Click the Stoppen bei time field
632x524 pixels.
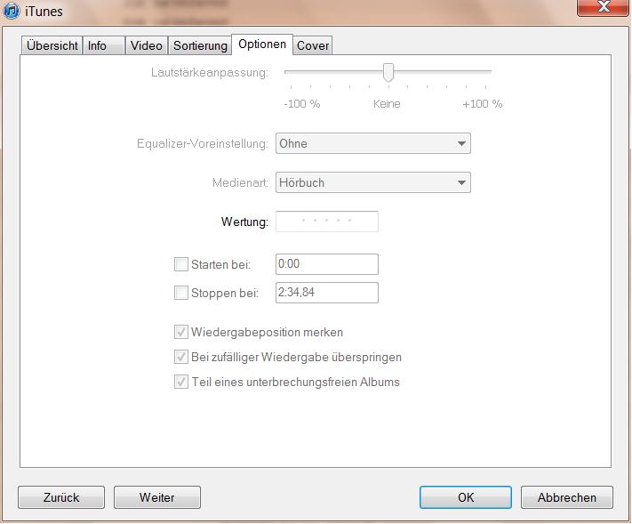pos(327,293)
